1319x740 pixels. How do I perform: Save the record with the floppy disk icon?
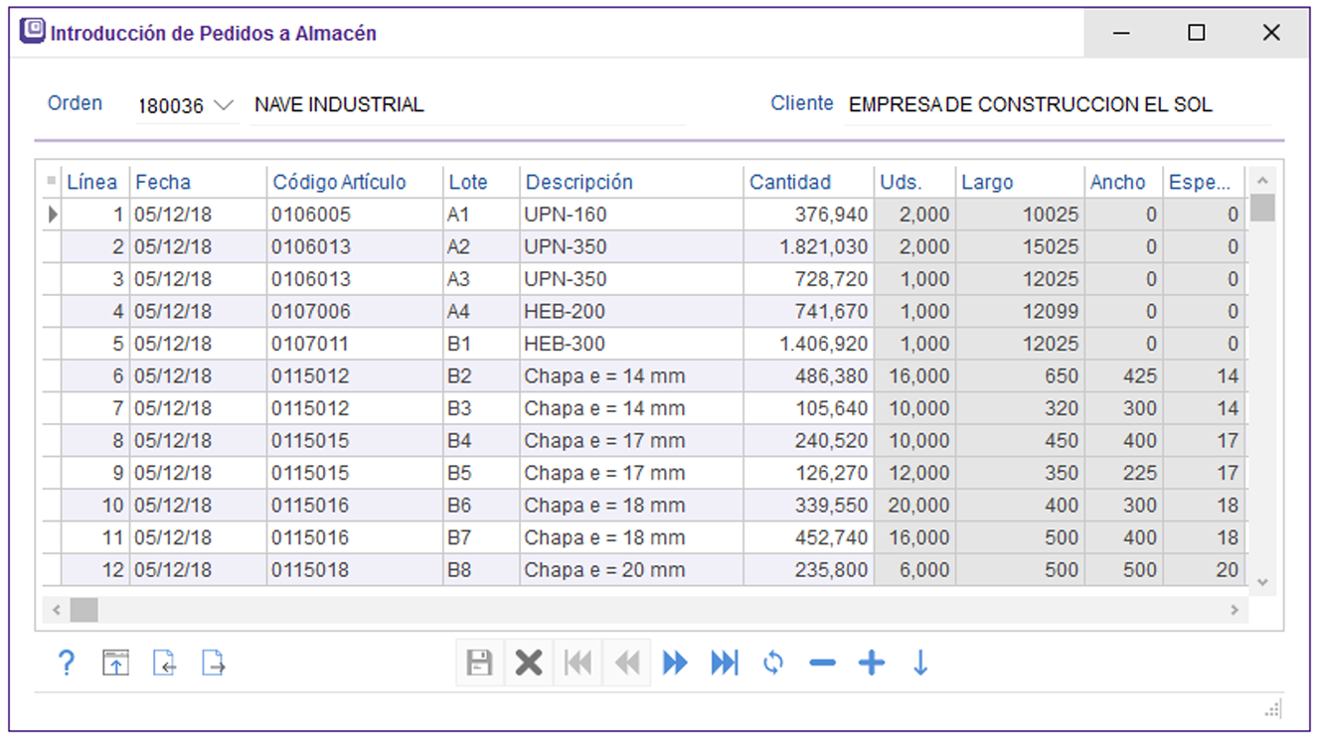(480, 663)
